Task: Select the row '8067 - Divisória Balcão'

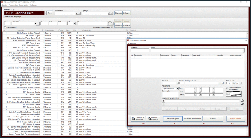Action: (70, 46)
